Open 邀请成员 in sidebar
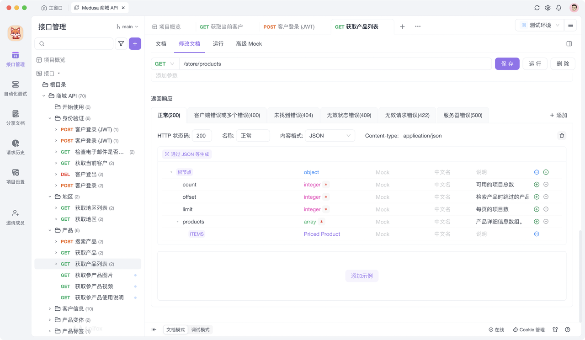Viewport: 585px width, 340px height. click(x=16, y=218)
